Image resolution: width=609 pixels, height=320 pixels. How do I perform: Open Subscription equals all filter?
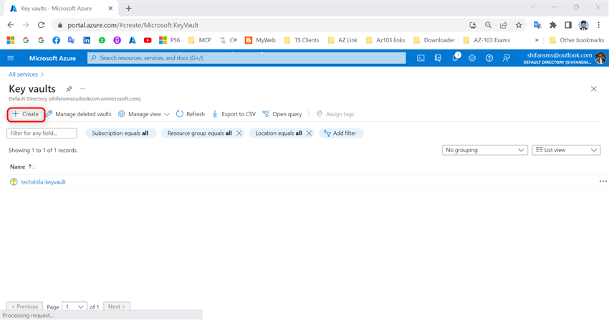pyautogui.click(x=120, y=133)
